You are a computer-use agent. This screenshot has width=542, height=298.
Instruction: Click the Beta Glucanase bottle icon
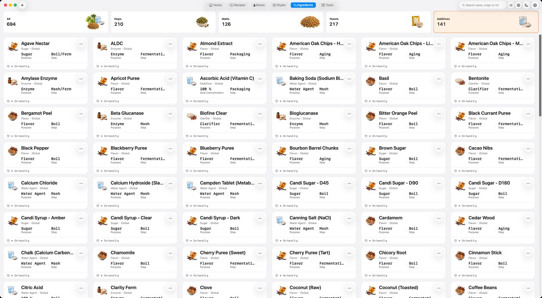pos(102,116)
